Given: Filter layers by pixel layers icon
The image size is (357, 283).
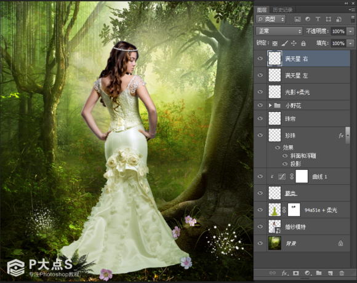Looking at the screenshot, I should coord(297,19).
